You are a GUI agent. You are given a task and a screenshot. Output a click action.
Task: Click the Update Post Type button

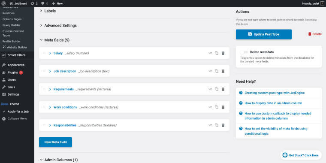264,34
